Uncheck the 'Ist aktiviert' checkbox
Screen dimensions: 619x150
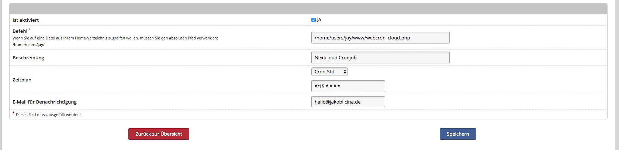click(x=314, y=20)
